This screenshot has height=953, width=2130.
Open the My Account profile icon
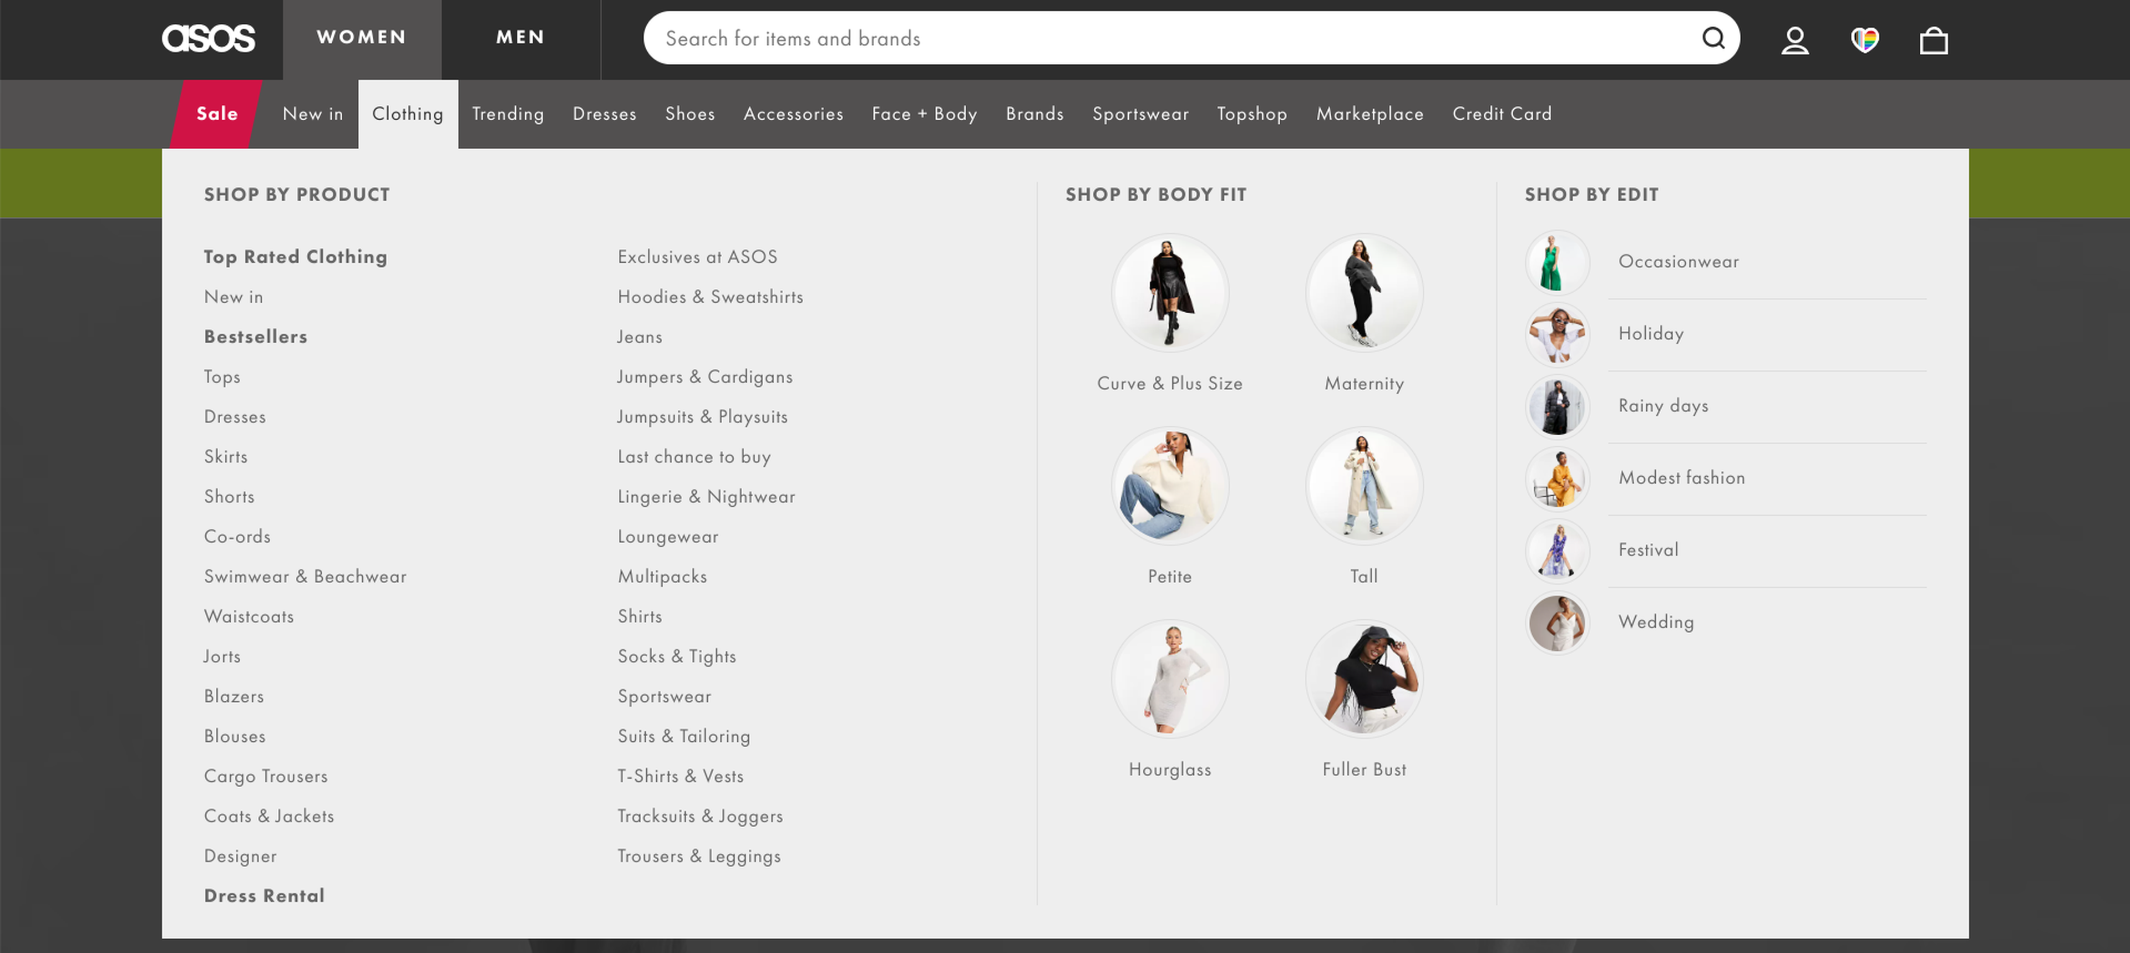[1794, 40]
